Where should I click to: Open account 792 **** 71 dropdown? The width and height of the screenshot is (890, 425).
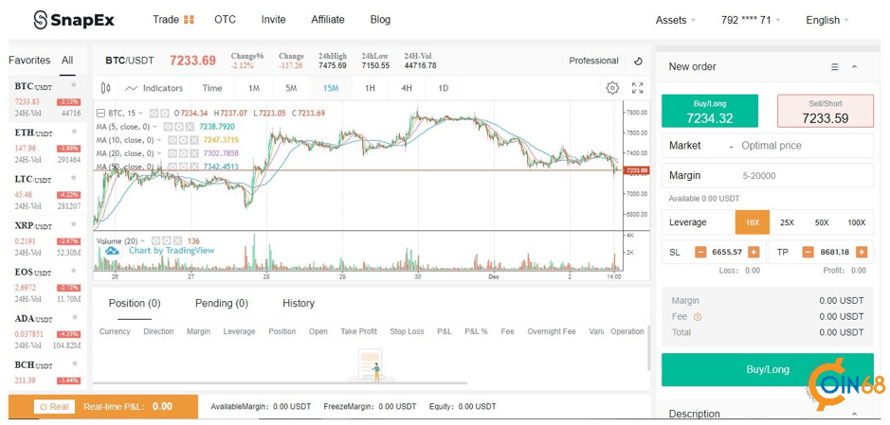[x=751, y=20]
